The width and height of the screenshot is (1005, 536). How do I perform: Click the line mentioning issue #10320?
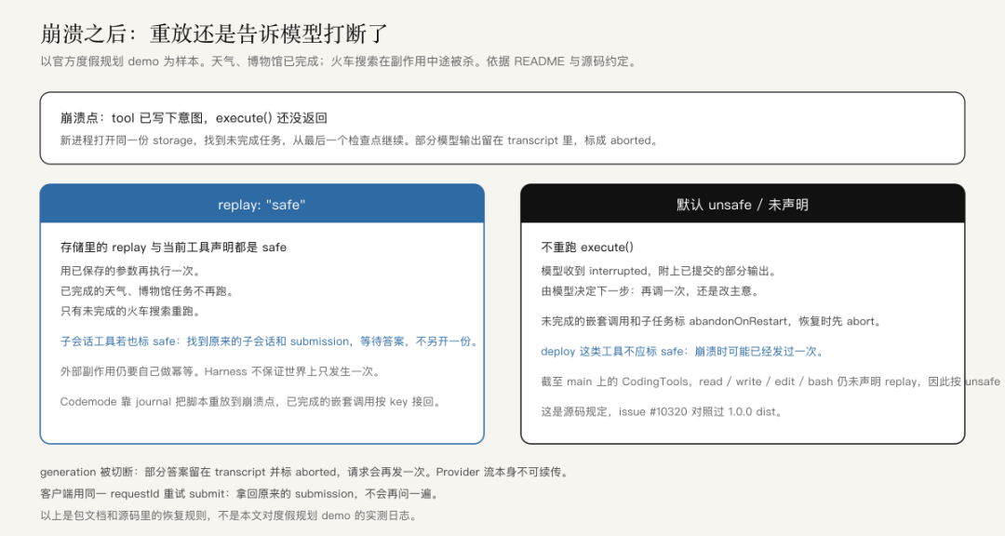pos(663,411)
